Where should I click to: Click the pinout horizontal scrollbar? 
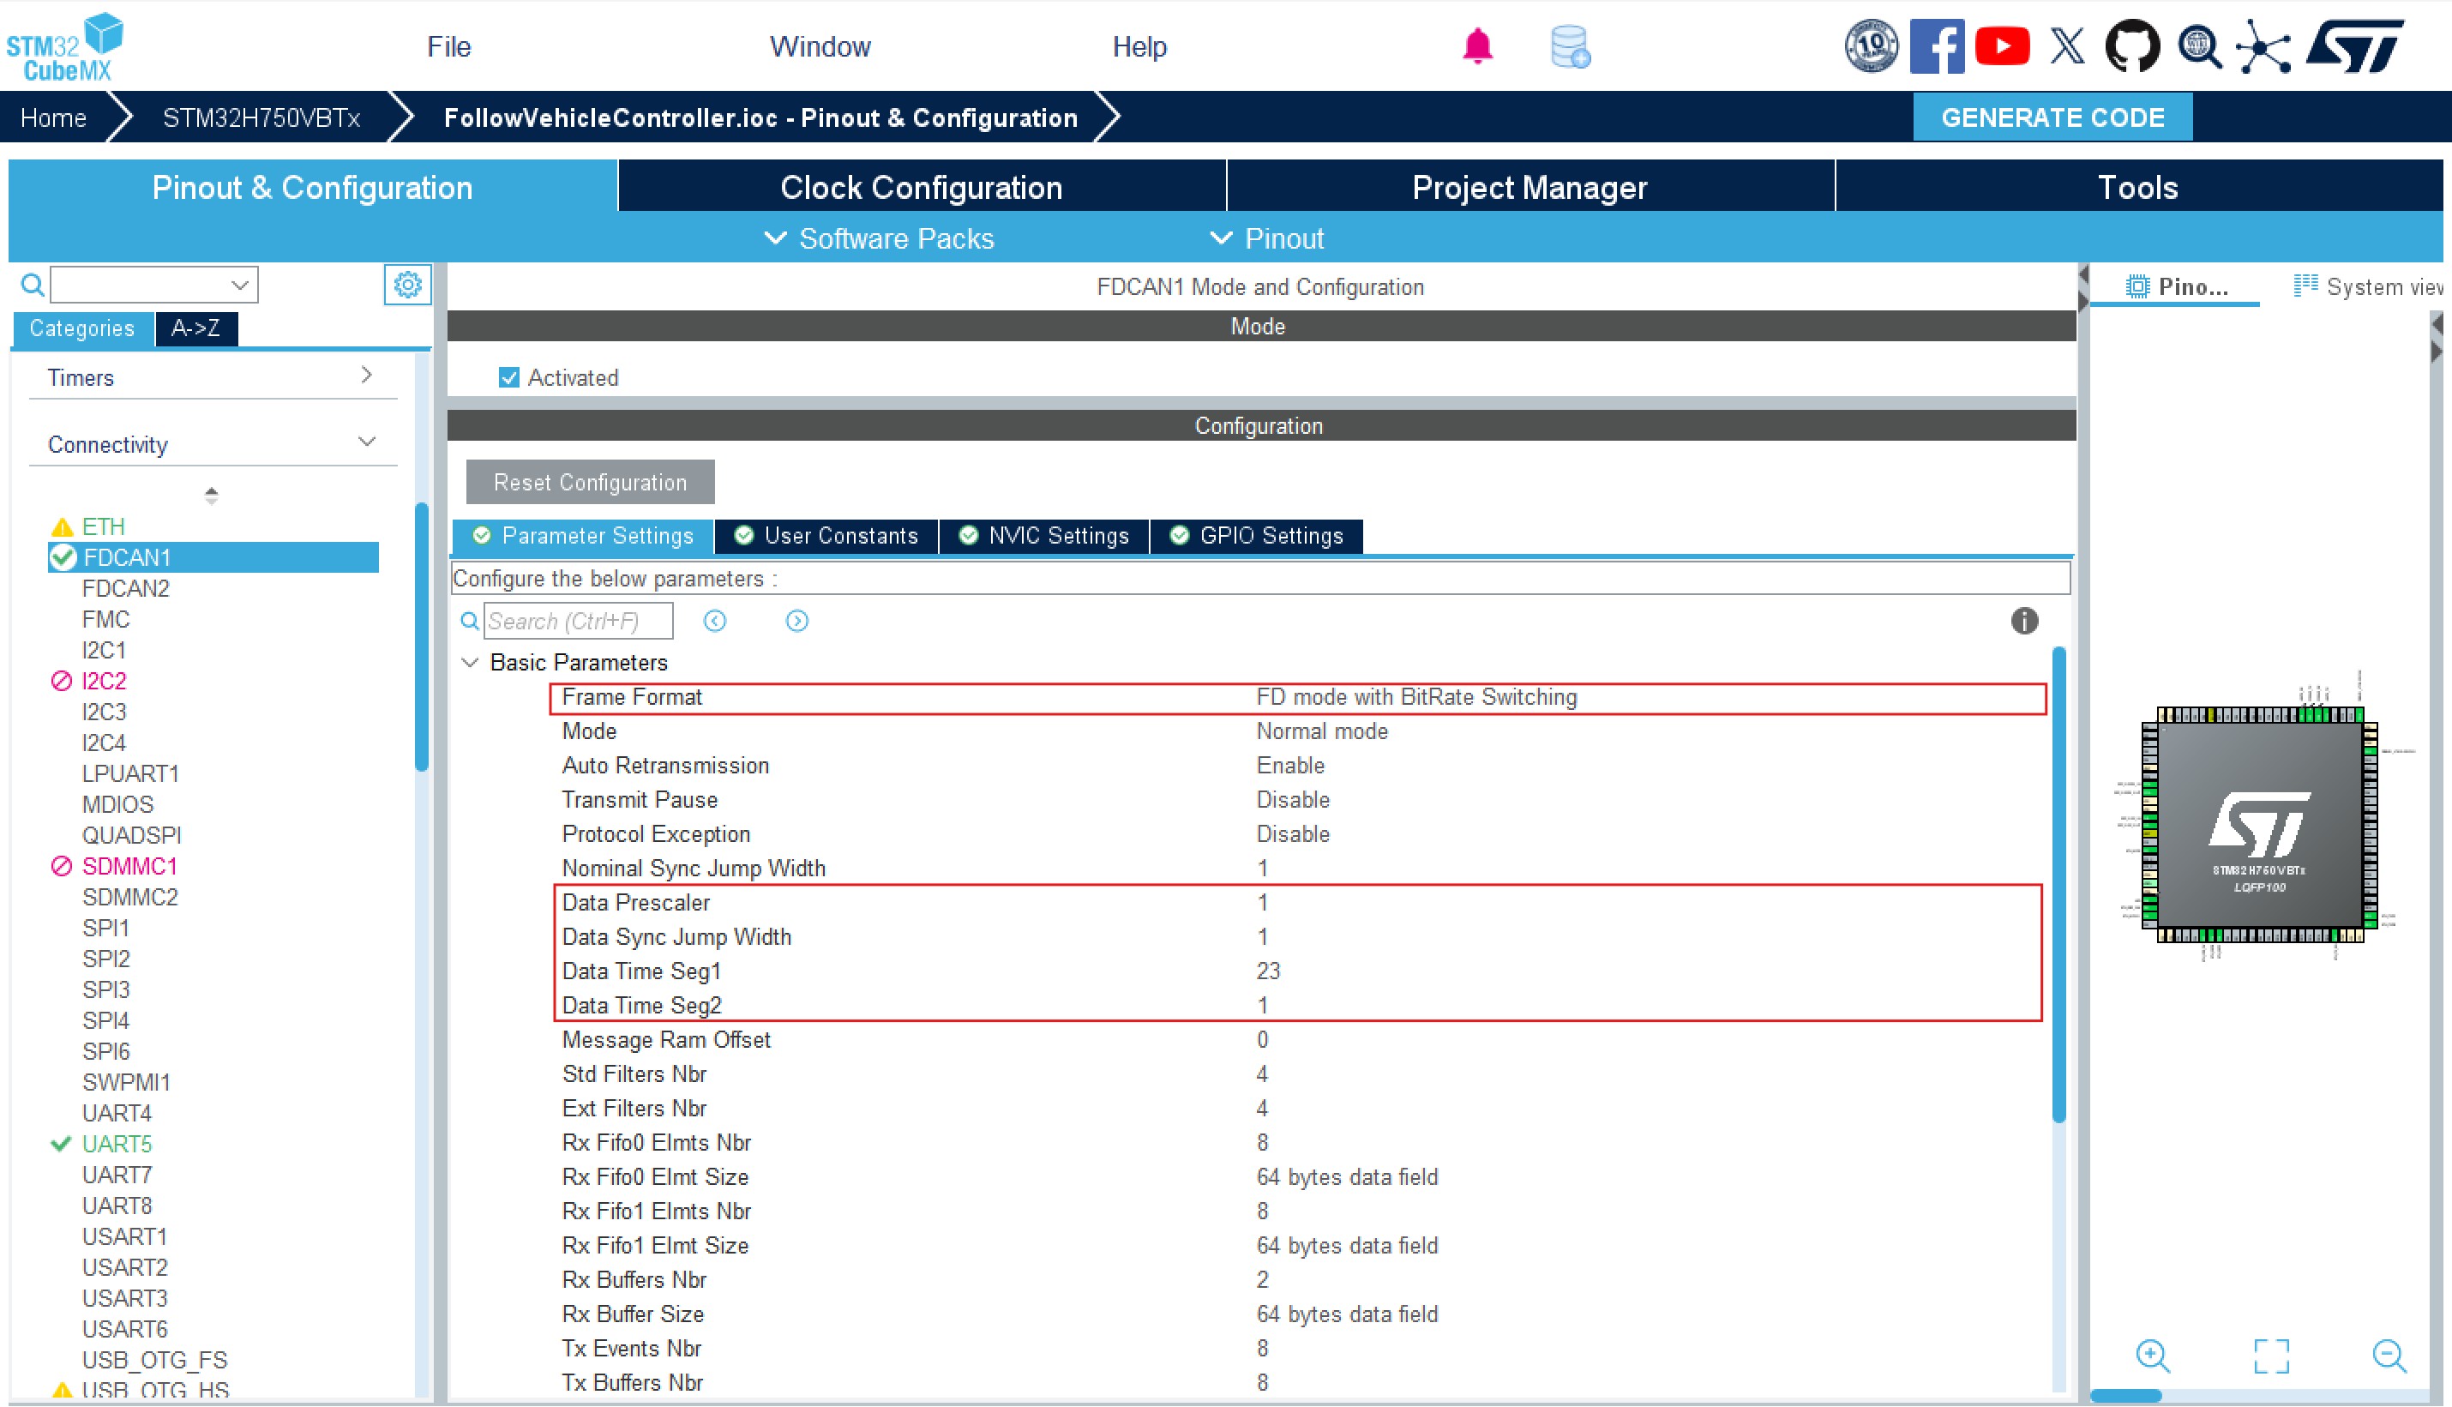tap(2125, 1395)
